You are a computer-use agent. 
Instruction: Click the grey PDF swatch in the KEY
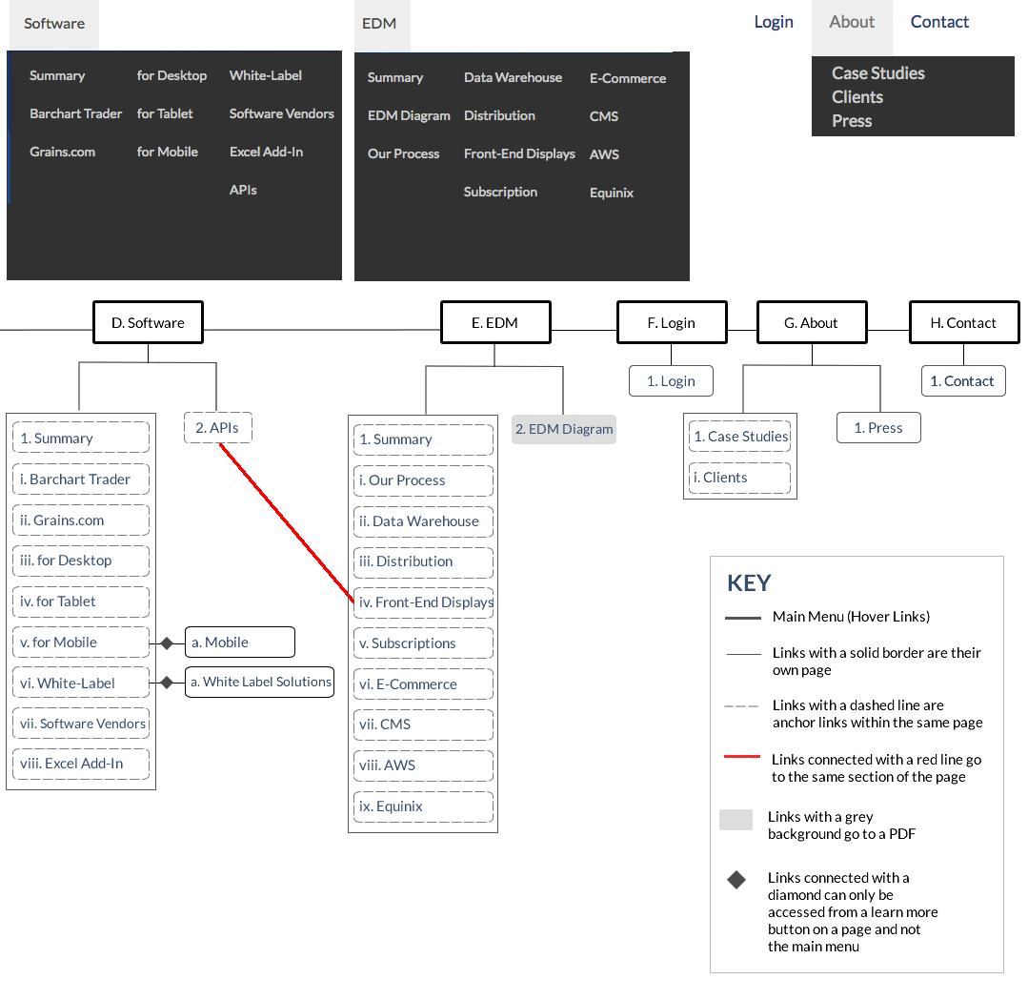tap(736, 820)
